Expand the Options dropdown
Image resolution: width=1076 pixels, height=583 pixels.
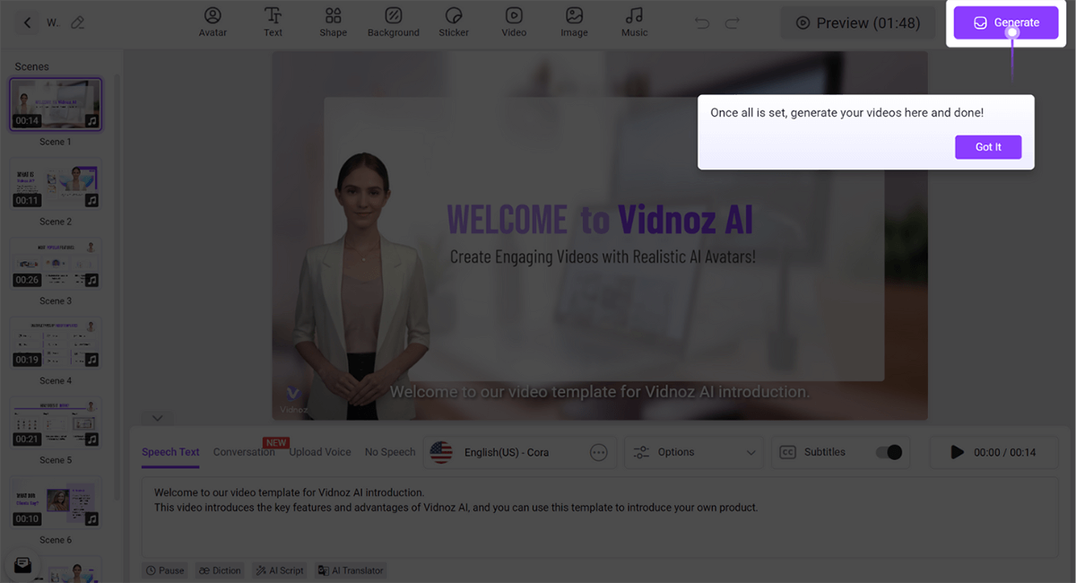[x=694, y=452]
